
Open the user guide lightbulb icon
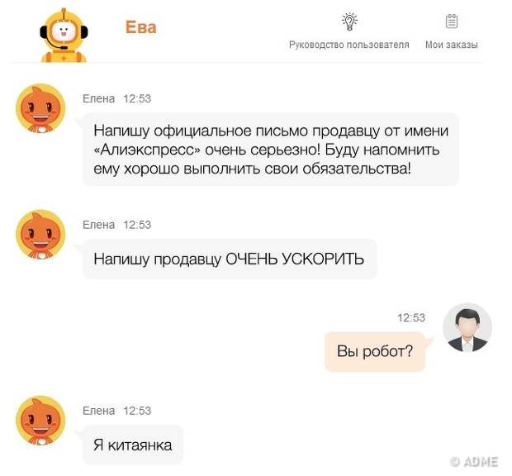pyautogui.click(x=349, y=21)
